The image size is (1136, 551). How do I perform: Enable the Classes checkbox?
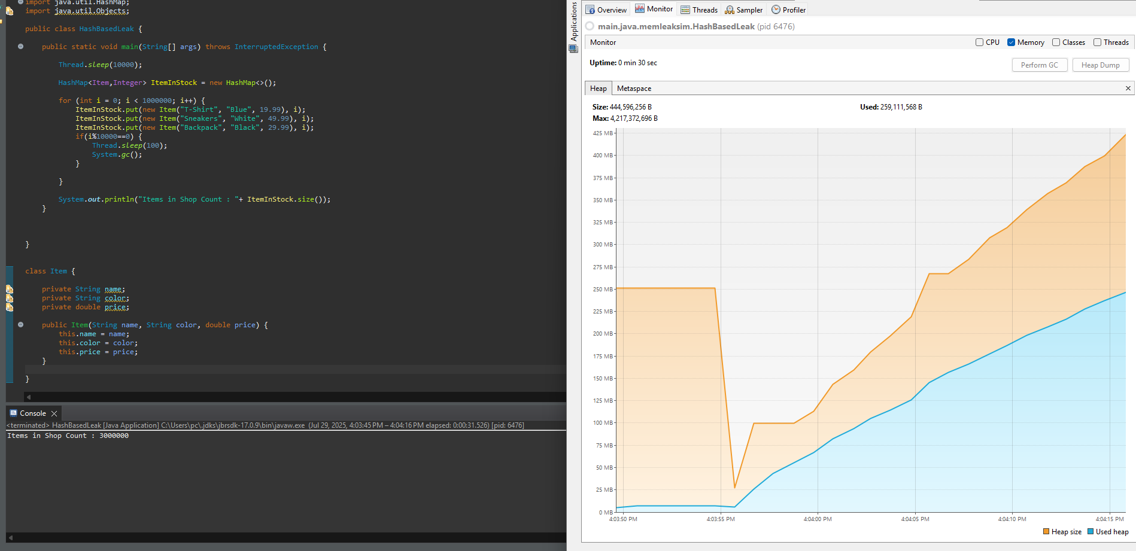[1056, 42]
